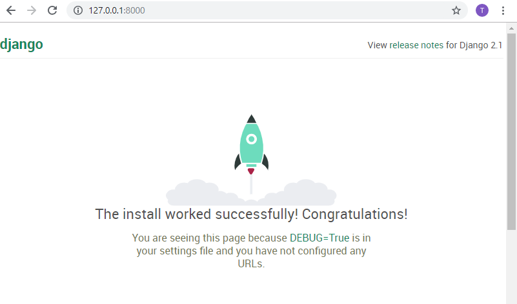Click the browser Back arrow
This screenshot has height=304, width=517.
[x=11, y=10]
